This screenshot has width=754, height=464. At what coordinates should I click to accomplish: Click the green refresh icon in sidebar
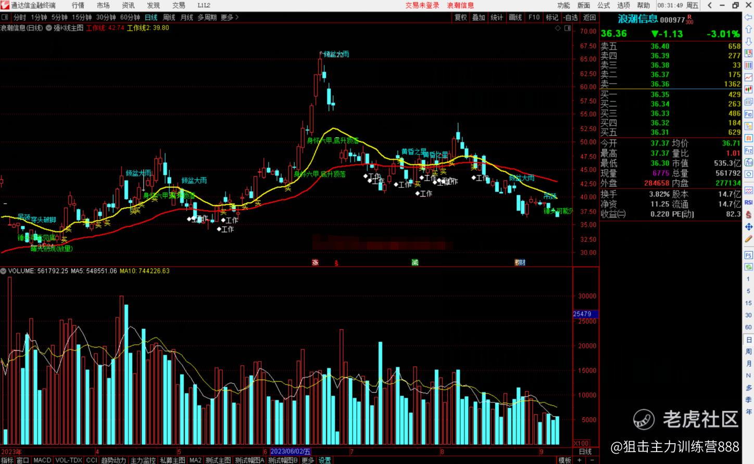point(748,267)
